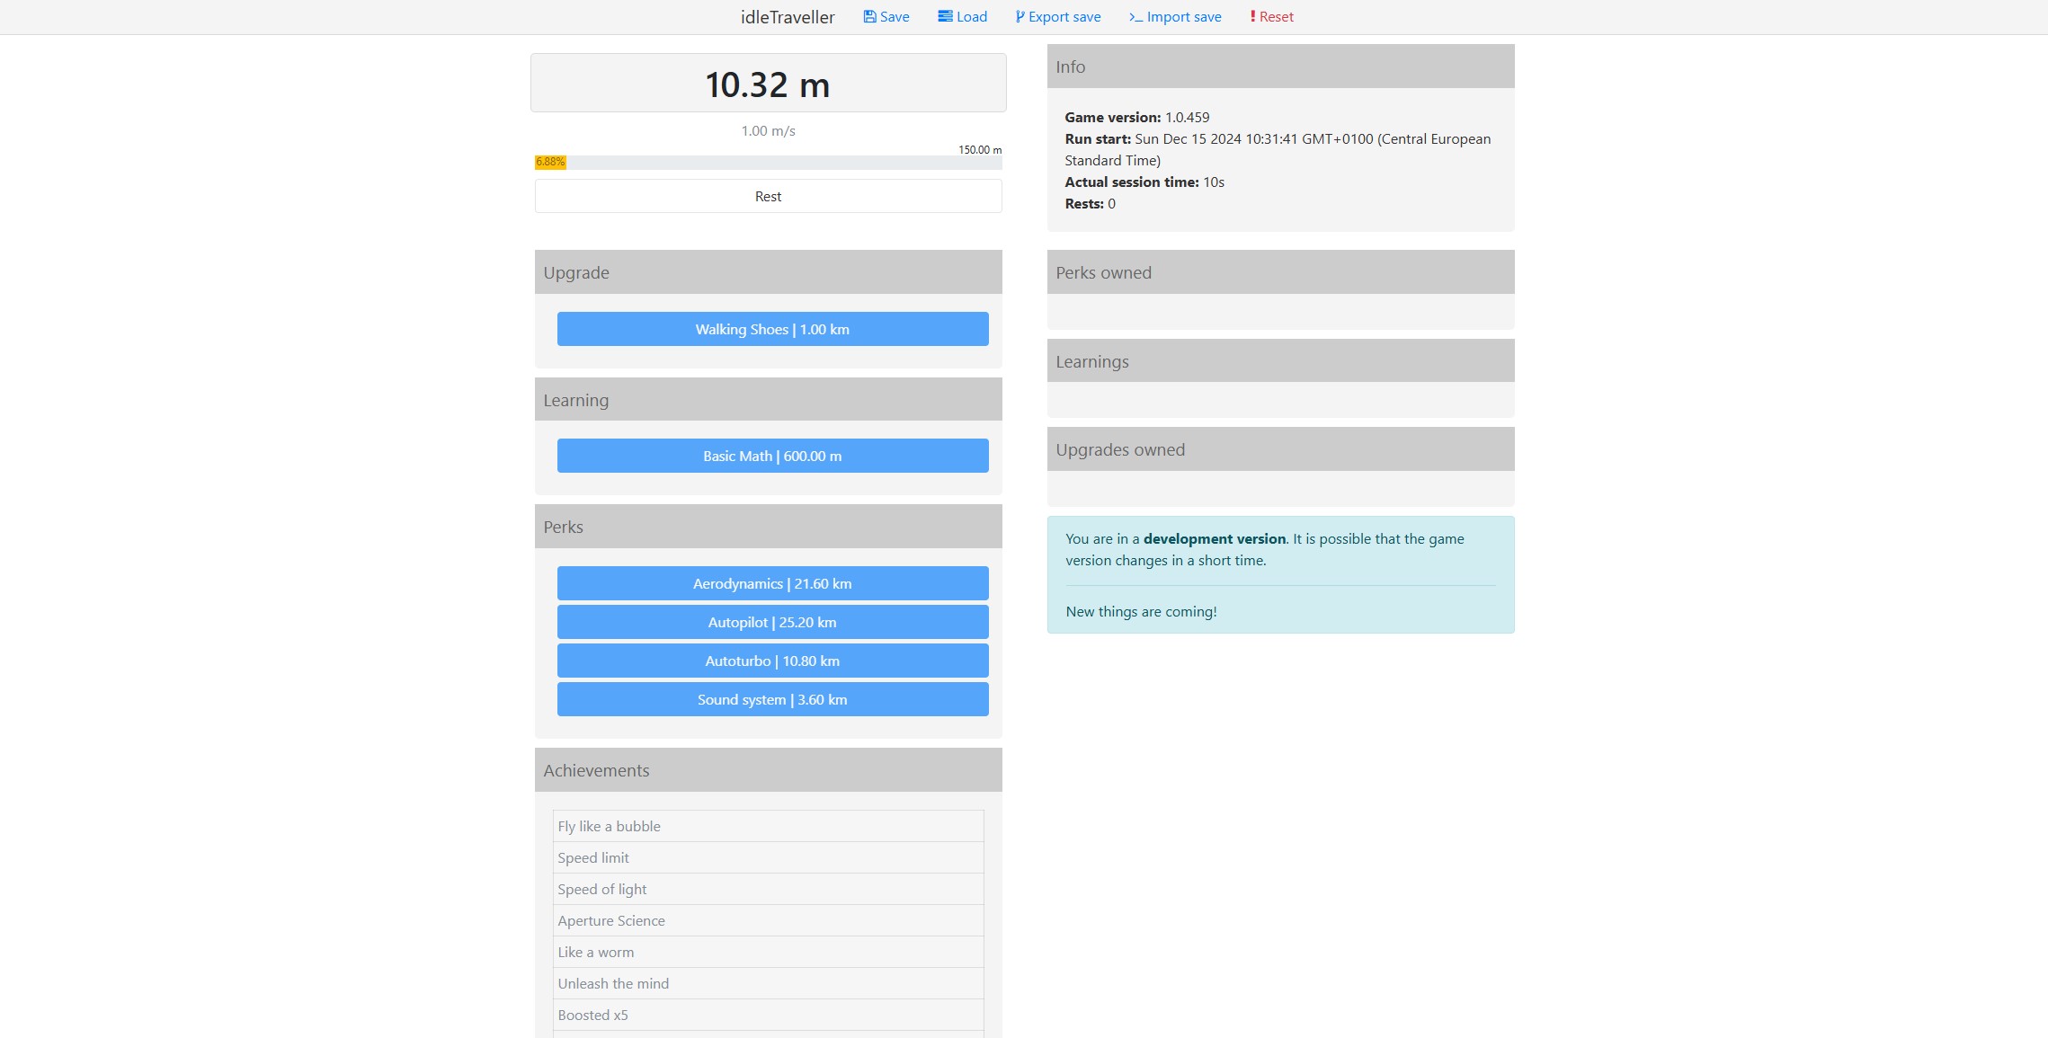Buy the Sound system perk

click(x=773, y=699)
